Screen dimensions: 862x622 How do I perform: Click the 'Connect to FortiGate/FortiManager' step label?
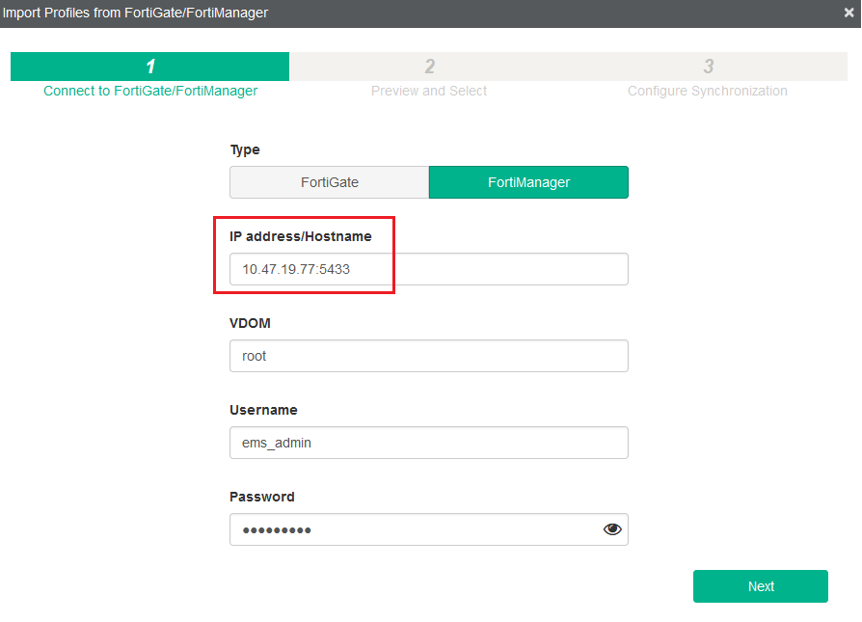coord(150,91)
